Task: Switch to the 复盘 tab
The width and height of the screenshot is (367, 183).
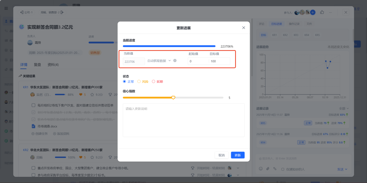Action: coord(37,65)
